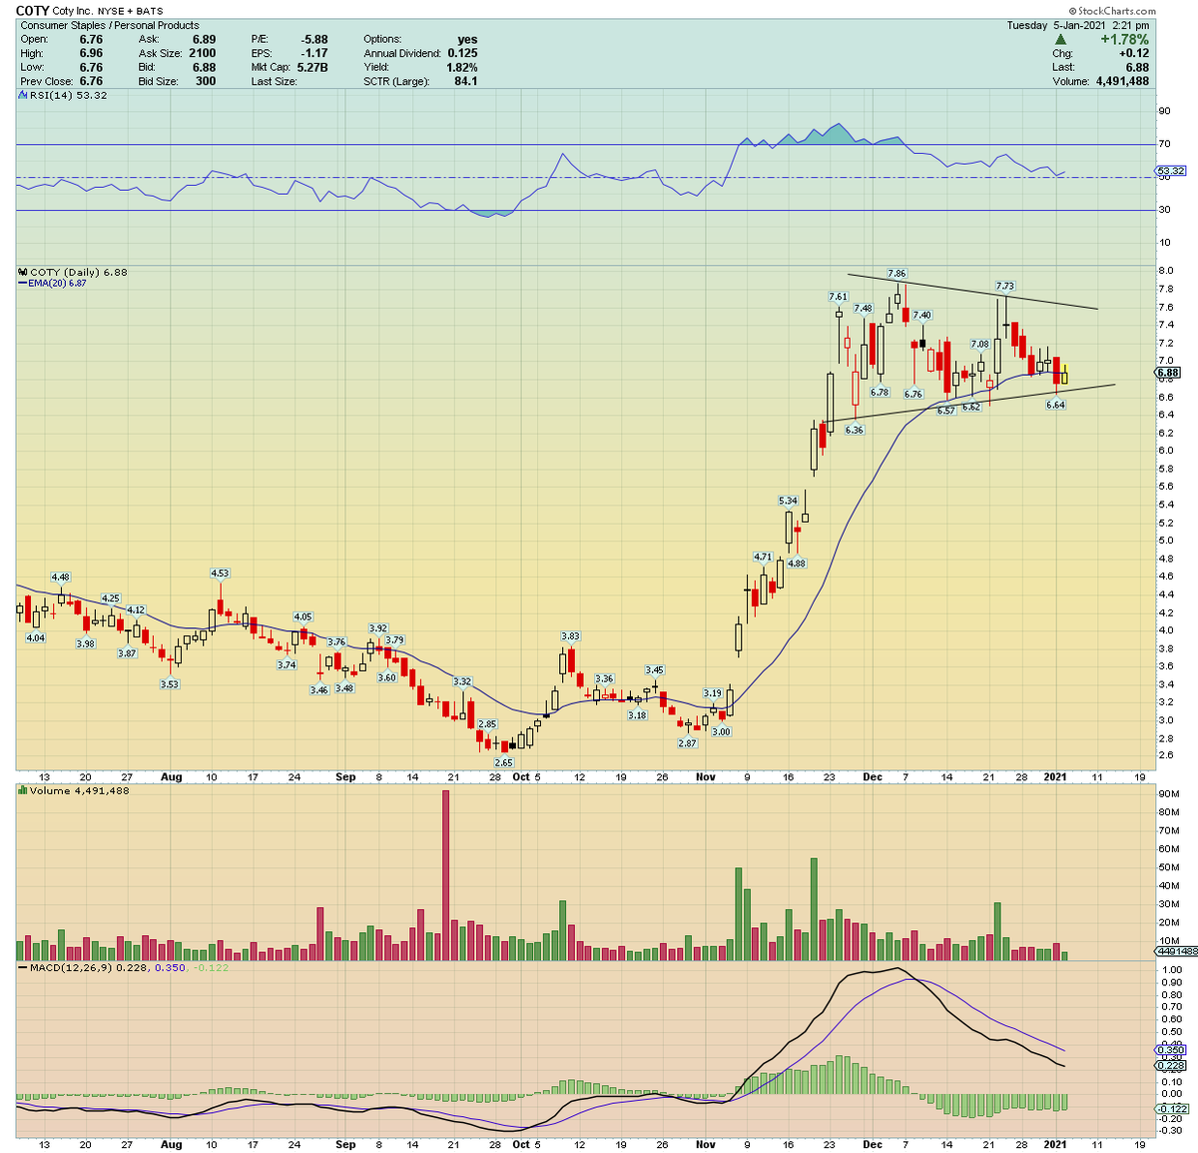
Task: Click the tallest red volume spike bar
Action: 446,869
